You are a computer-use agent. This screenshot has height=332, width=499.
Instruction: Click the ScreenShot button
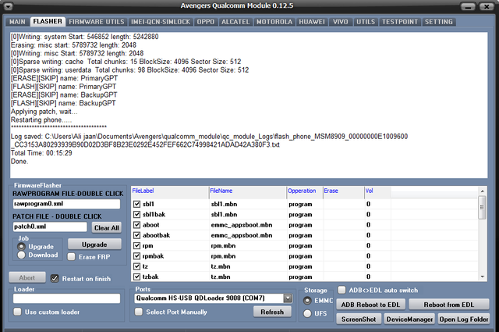tap(359, 320)
